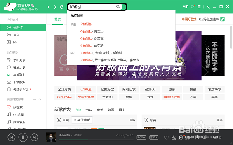233x145 pixels.
Task: Switch new songs to 内地 tab
Action: click(x=78, y=110)
